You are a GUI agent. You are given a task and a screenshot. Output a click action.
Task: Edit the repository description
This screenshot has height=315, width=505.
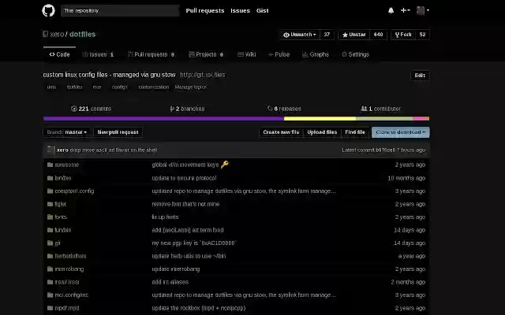[420, 76]
